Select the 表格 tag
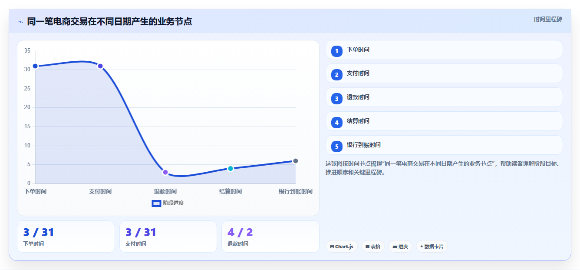Viewport: 580px width, 270px height. pyautogui.click(x=373, y=247)
